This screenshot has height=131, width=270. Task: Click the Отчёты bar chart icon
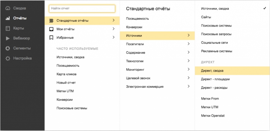(8, 18)
